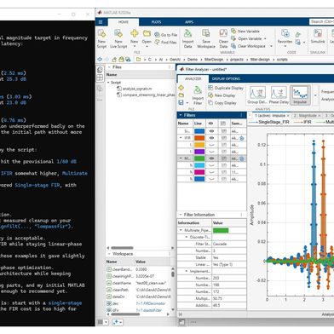Click New Script in MATLAB ribbon

click(101, 38)
